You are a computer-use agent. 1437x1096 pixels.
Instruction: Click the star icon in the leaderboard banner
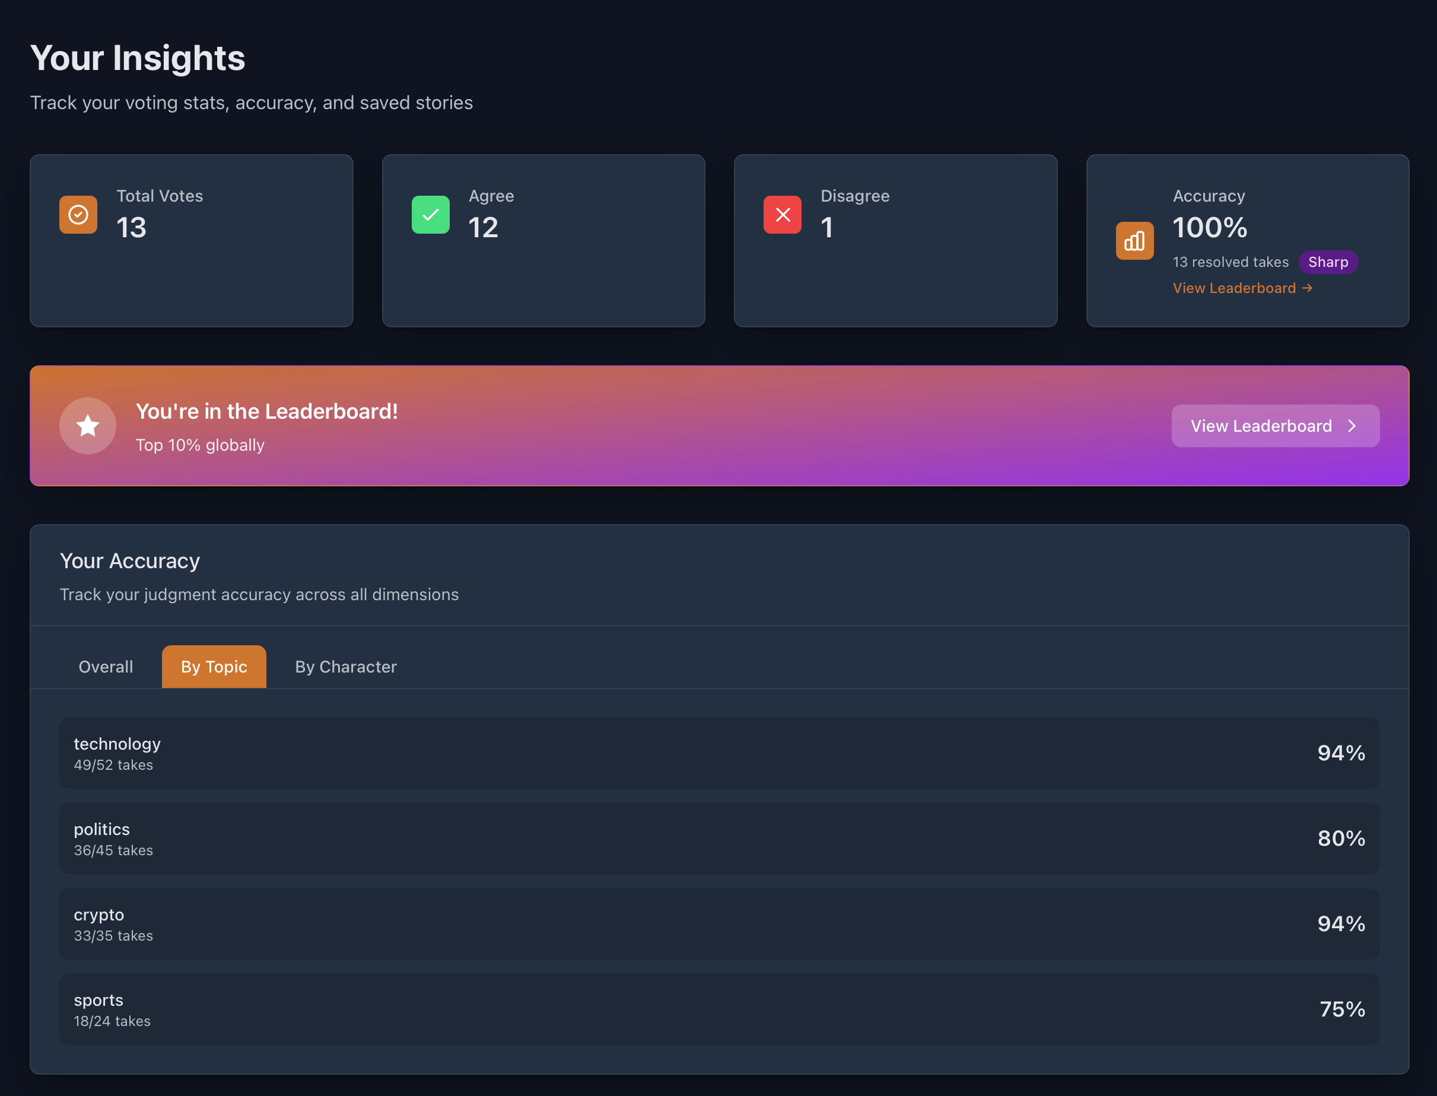[87, 425]
